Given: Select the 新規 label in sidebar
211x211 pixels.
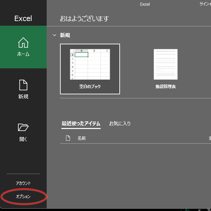Looking at the screenshot, I should point(23,97).
